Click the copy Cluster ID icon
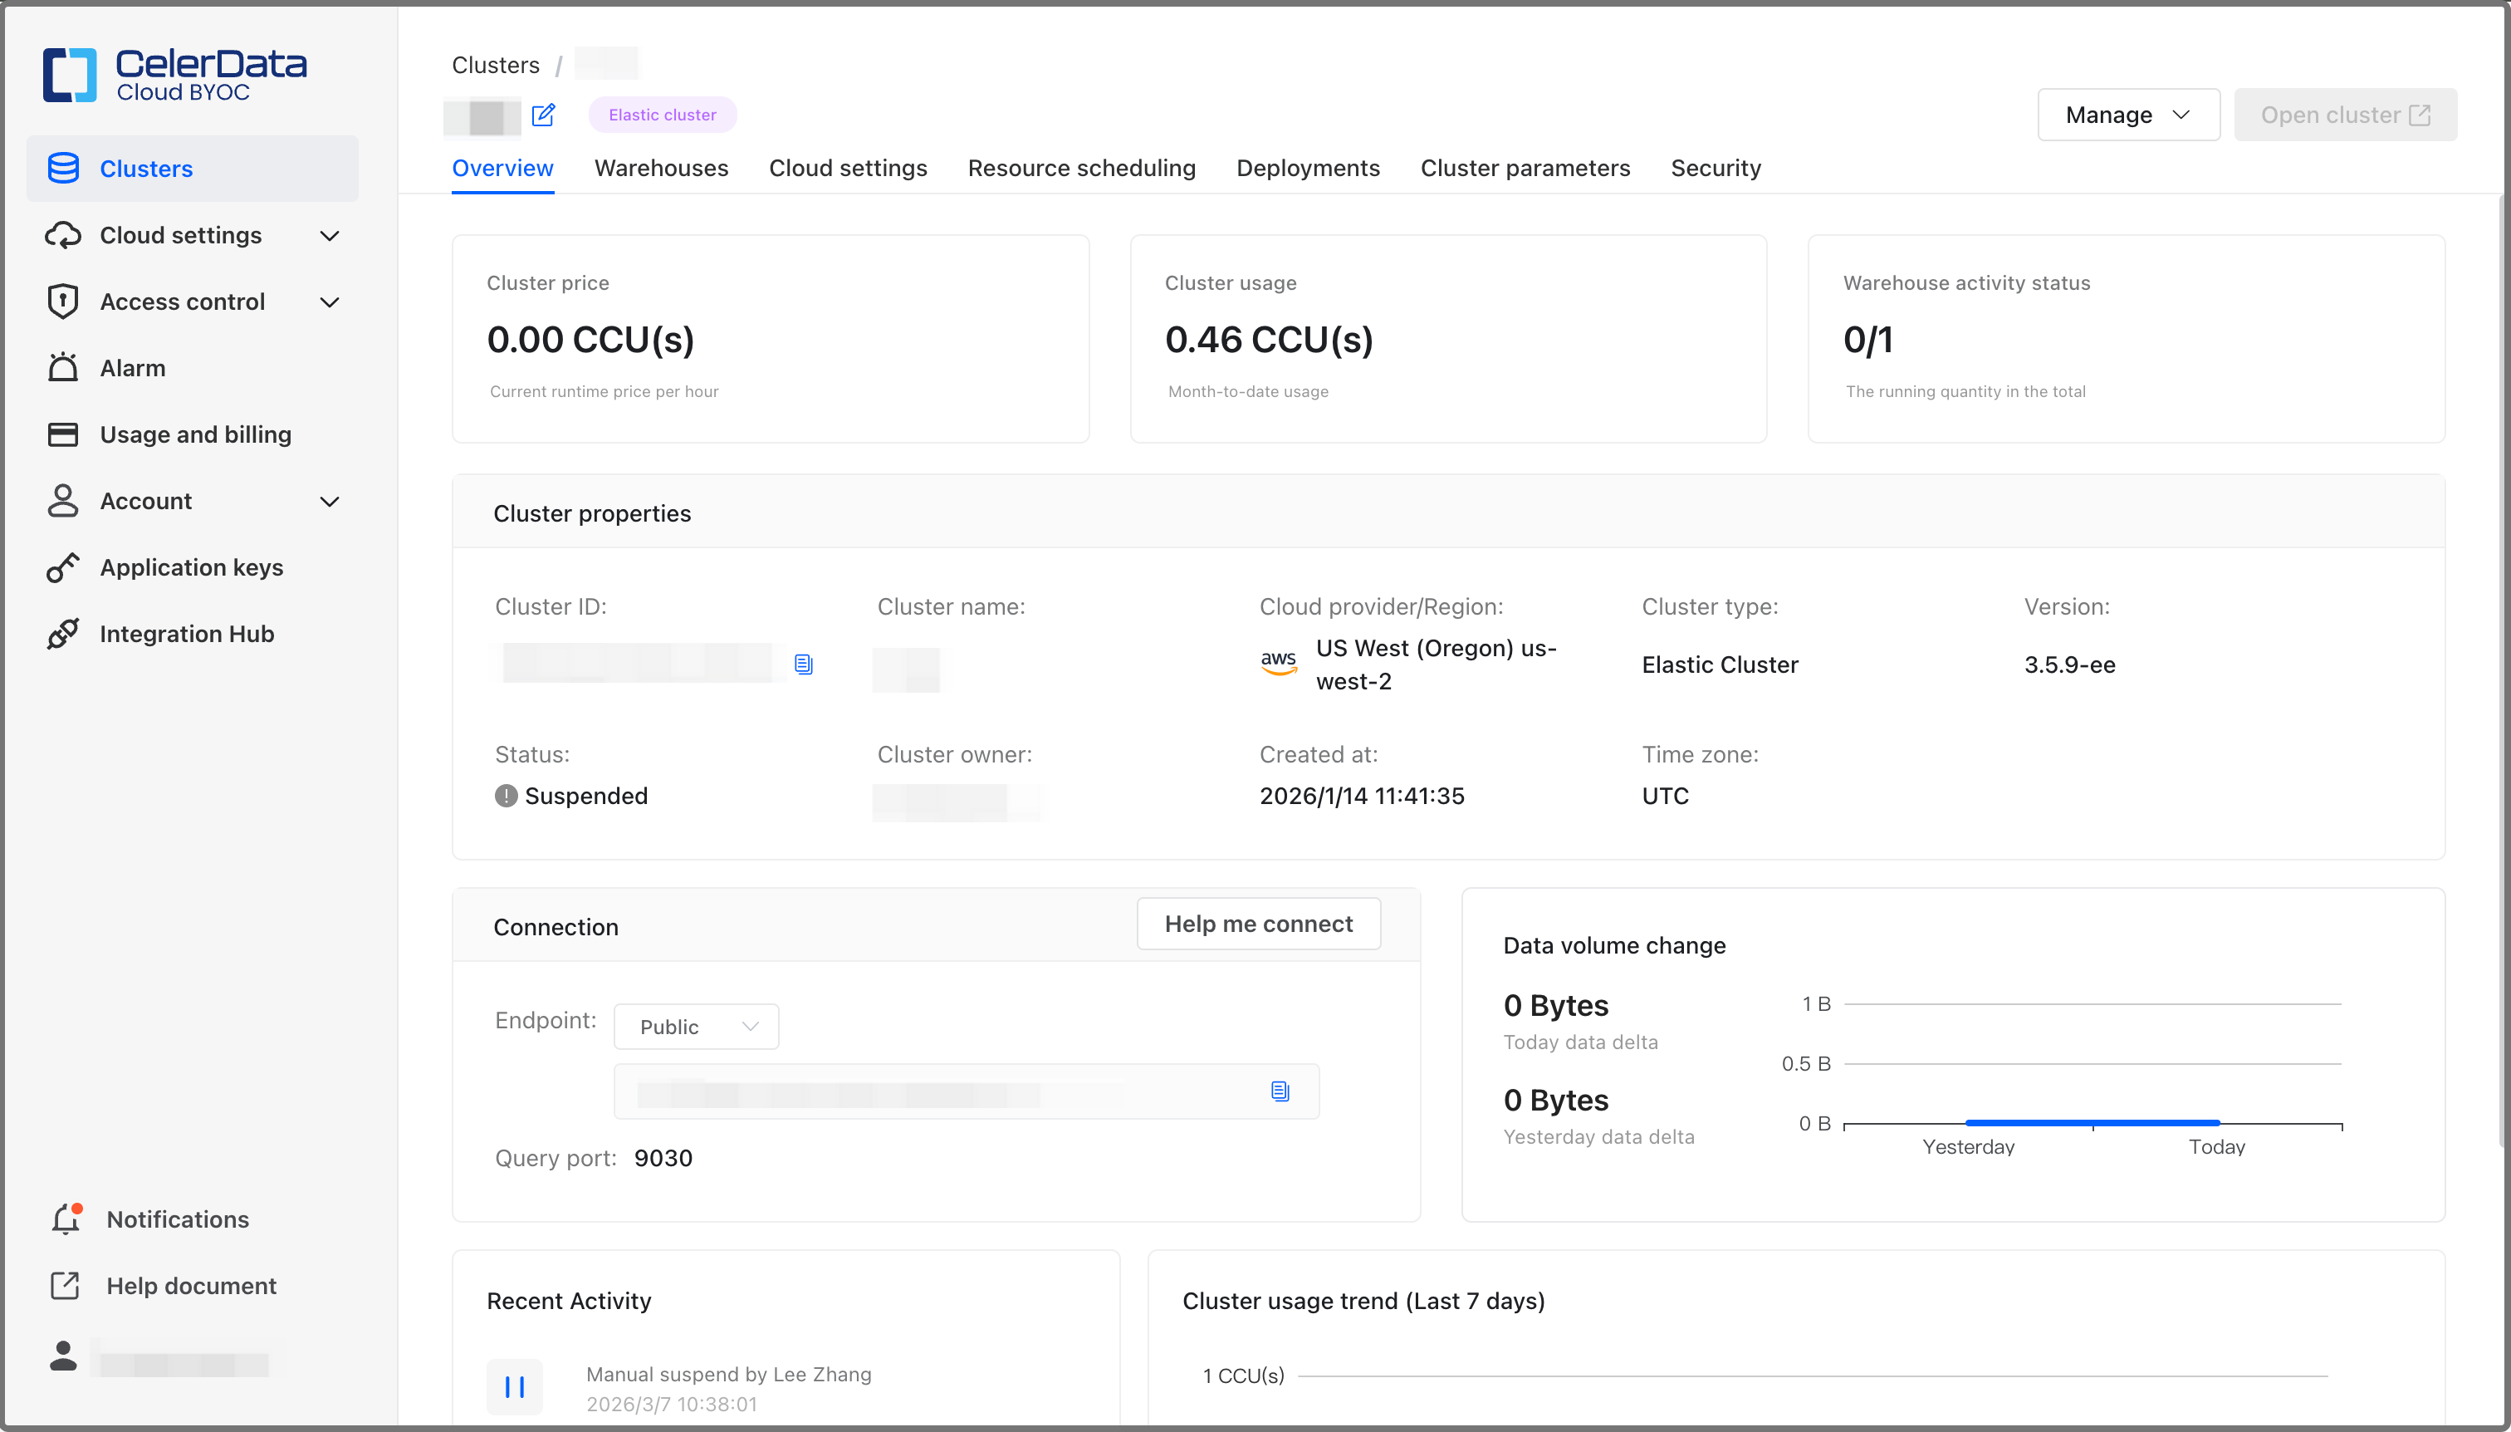This screenshot has height=1432, width=2511. 805,663
